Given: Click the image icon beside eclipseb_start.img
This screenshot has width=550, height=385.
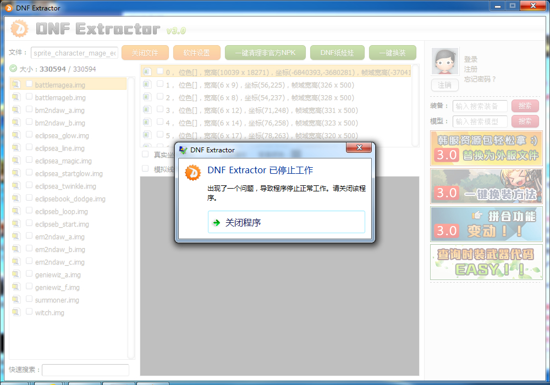Looking at the screenshot, I should pyautogui.click(x=16, y=223).
